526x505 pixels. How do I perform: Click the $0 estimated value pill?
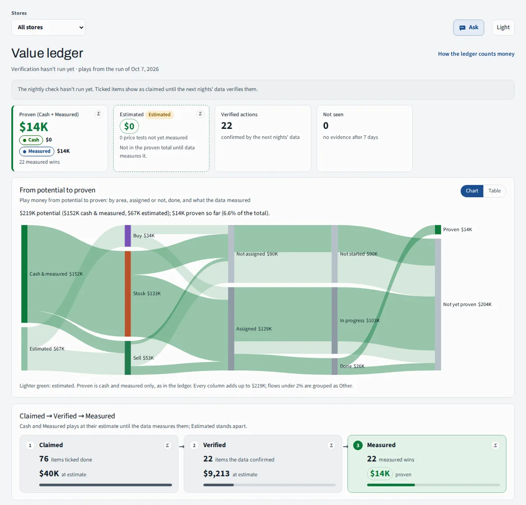coord(129,126)
